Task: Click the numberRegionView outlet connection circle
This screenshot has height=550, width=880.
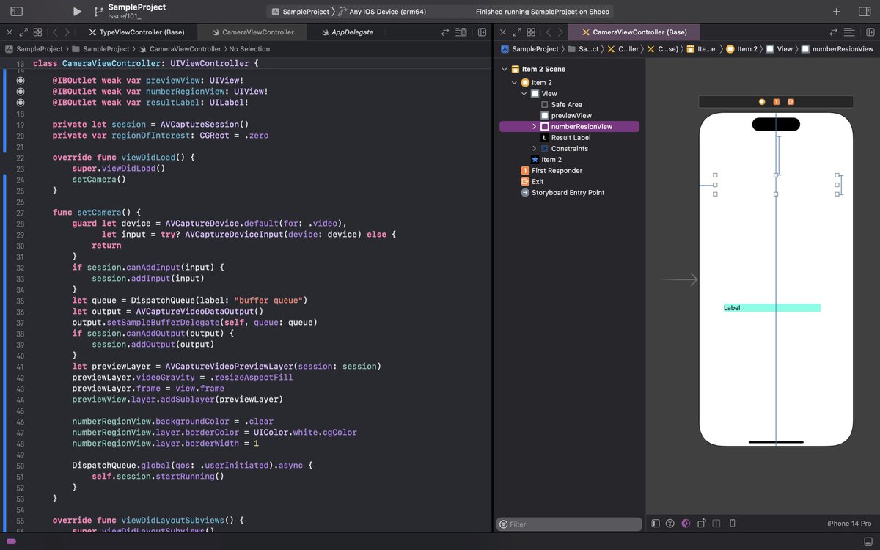Action: pyautogui.click(x=21, y=92)
